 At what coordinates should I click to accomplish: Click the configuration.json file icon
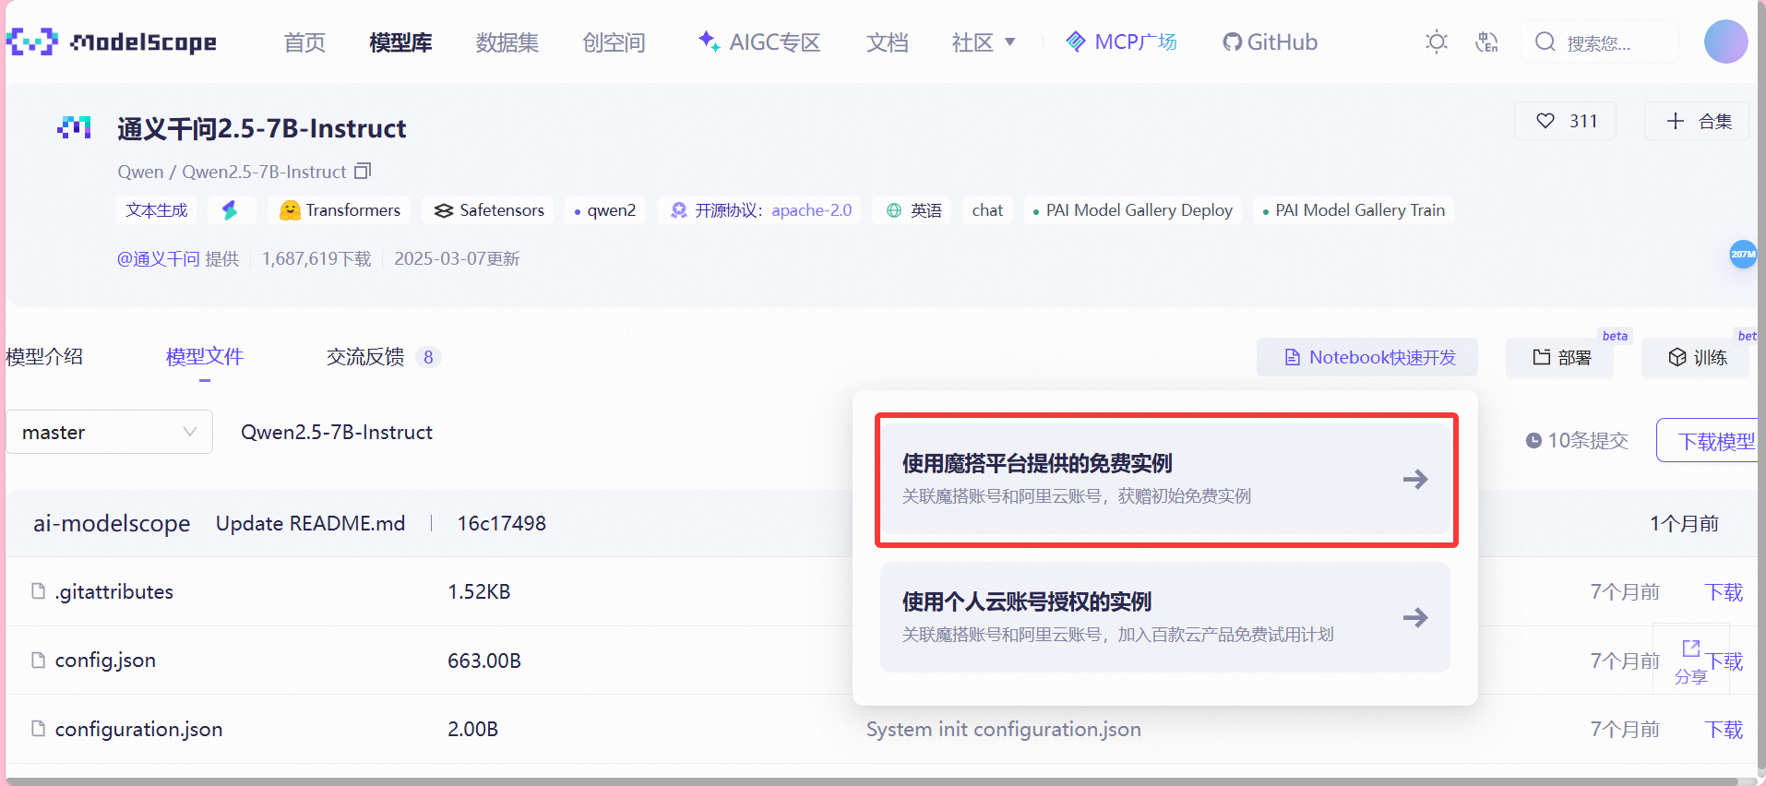39,728
